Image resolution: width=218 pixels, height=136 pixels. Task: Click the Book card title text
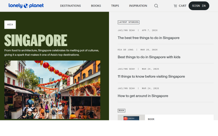[x=151, y=119]
